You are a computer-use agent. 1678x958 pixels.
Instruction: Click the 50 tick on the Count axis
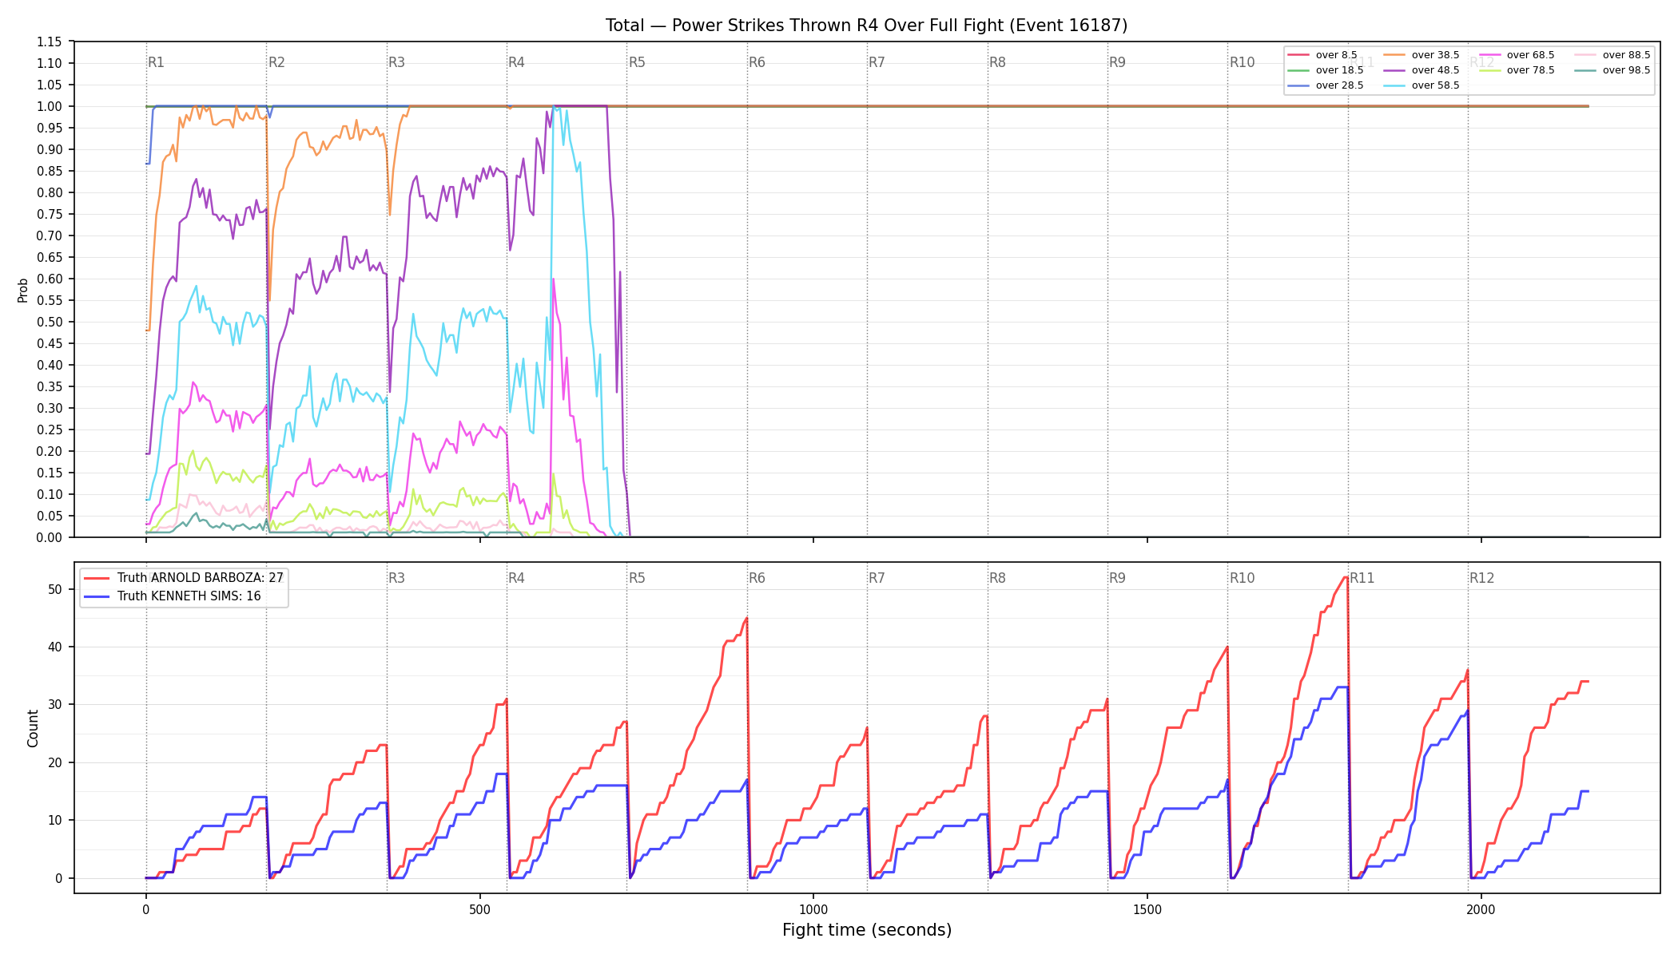click(55, 589)
